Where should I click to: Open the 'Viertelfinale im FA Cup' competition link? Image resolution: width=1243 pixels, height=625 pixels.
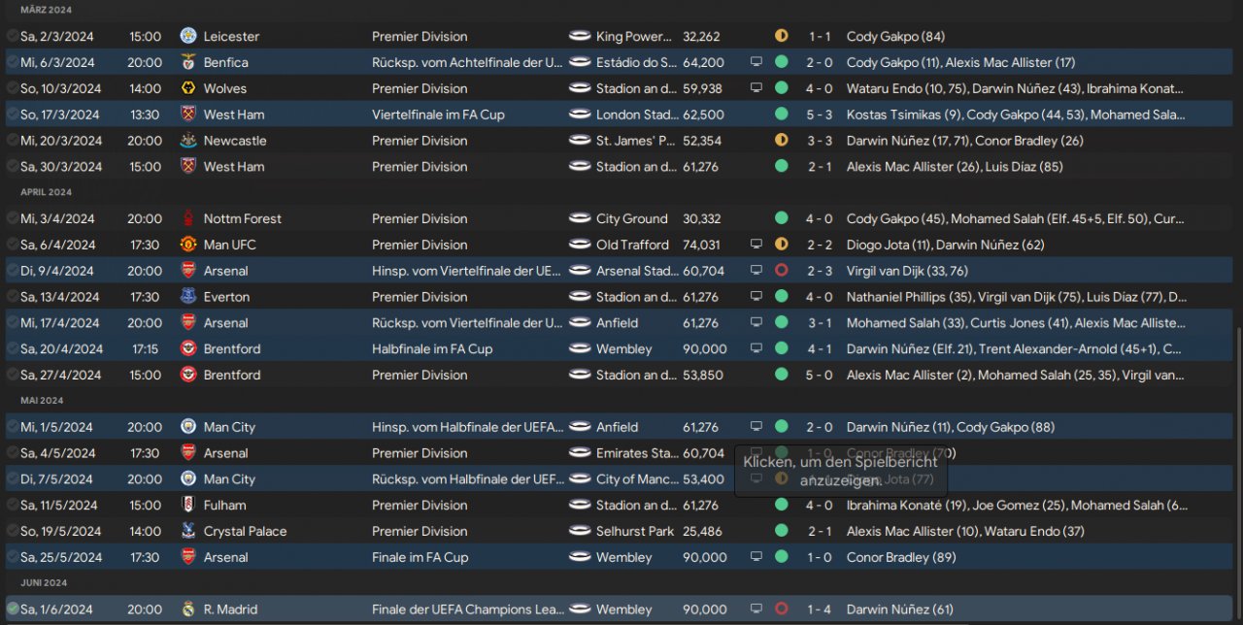point(438,115)
